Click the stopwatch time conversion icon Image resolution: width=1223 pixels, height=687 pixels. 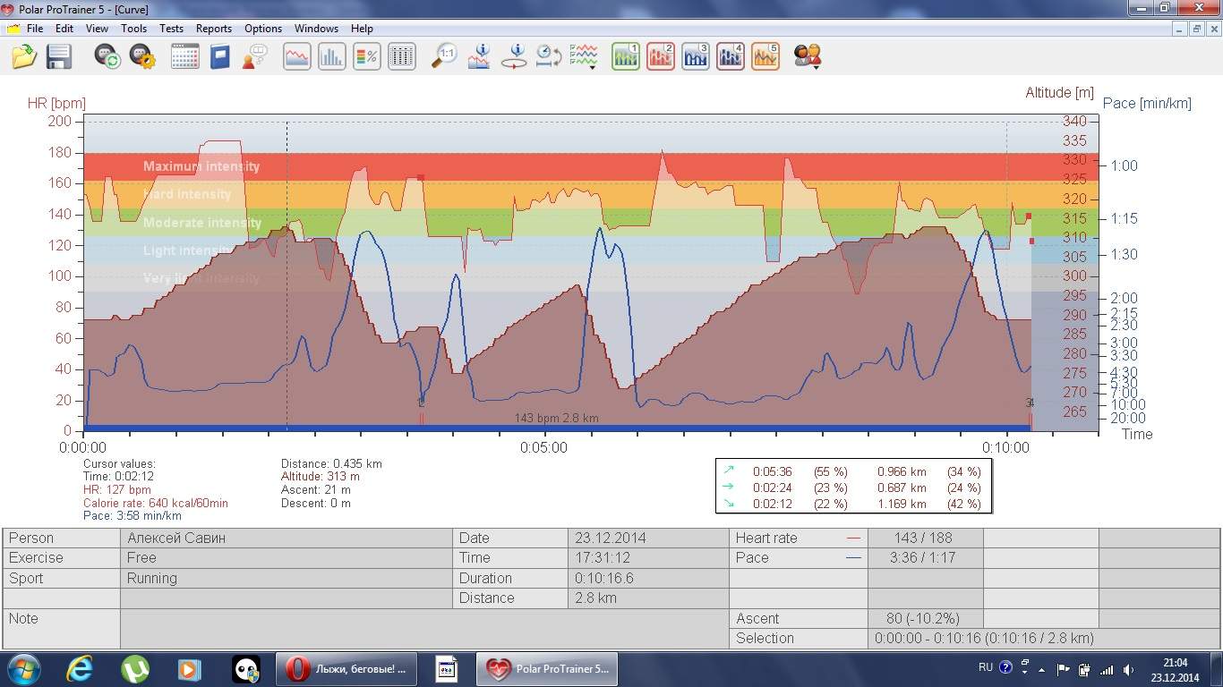548,56
